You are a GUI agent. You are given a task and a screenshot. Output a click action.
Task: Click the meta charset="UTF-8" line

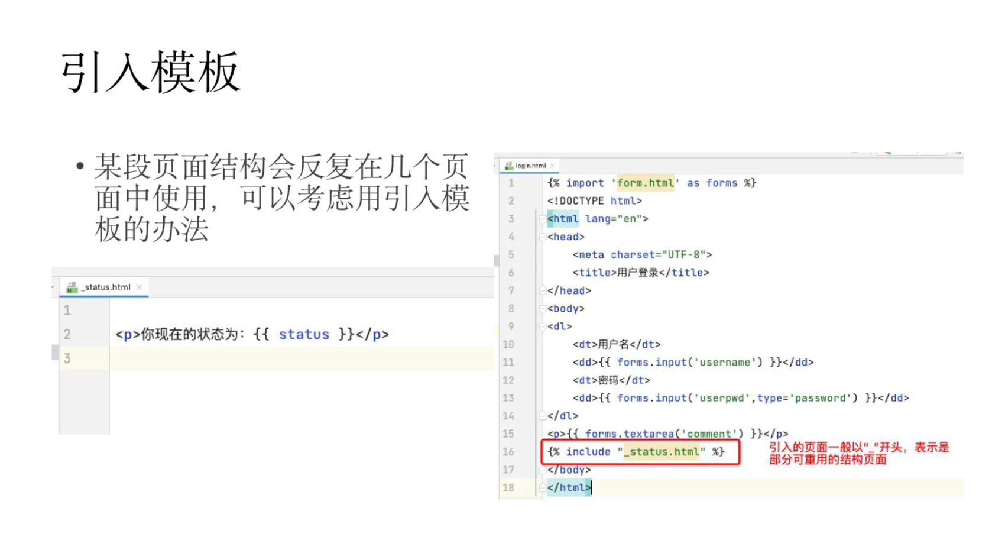[x=642, y=254]
